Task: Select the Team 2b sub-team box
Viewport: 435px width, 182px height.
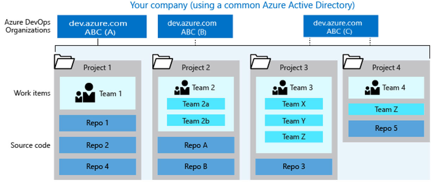Action: [196, 121]
